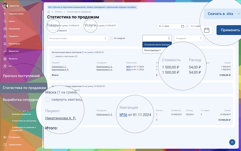Screen dimensions: 241x151
Task: Toggle свернуть квитанции (2) checkbox
Action: point(53,56)
